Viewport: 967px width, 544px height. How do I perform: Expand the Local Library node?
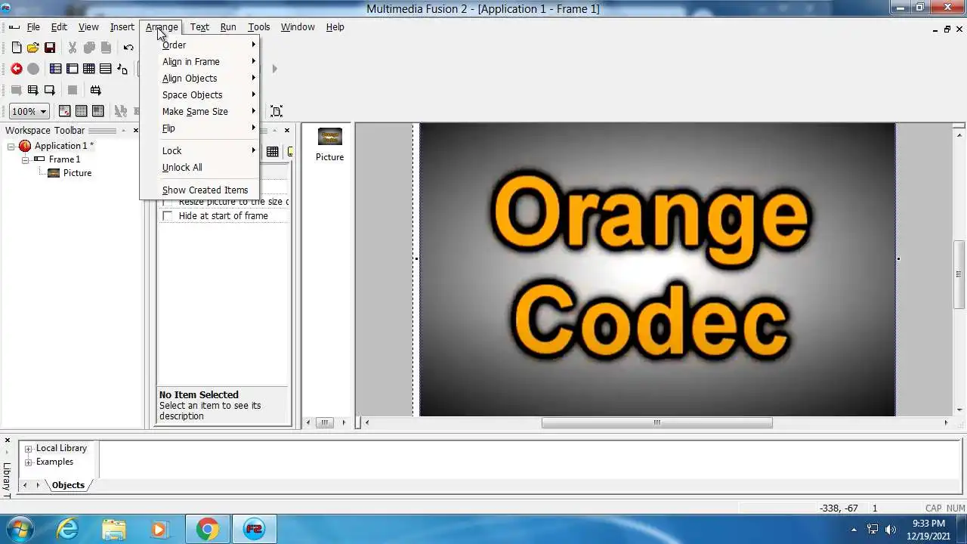(x=29, y=449)
